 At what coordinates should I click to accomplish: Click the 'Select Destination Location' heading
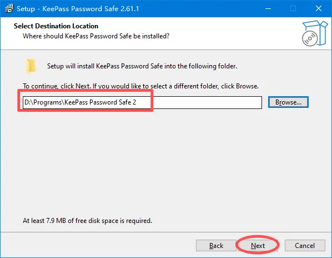pyautogui.click(x=56, y=26)
